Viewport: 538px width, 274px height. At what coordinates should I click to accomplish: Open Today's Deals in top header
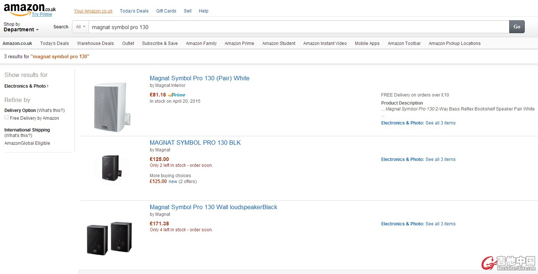134,11
